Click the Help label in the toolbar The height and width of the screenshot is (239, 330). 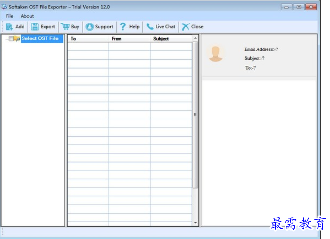click(134, 27)
